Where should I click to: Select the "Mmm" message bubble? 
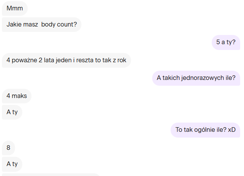pyautogui.click(x=15, y=8)
